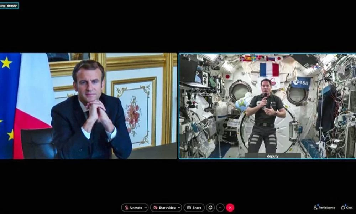The height and width of the screenshot is (214, 356).
Task: Expand the audio options arrow beside Unmute
Action: pos(146,208)
